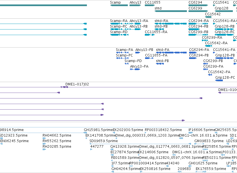Select transcript Grip128-RC
Screen dimensions: 237x173
(224, 35)
